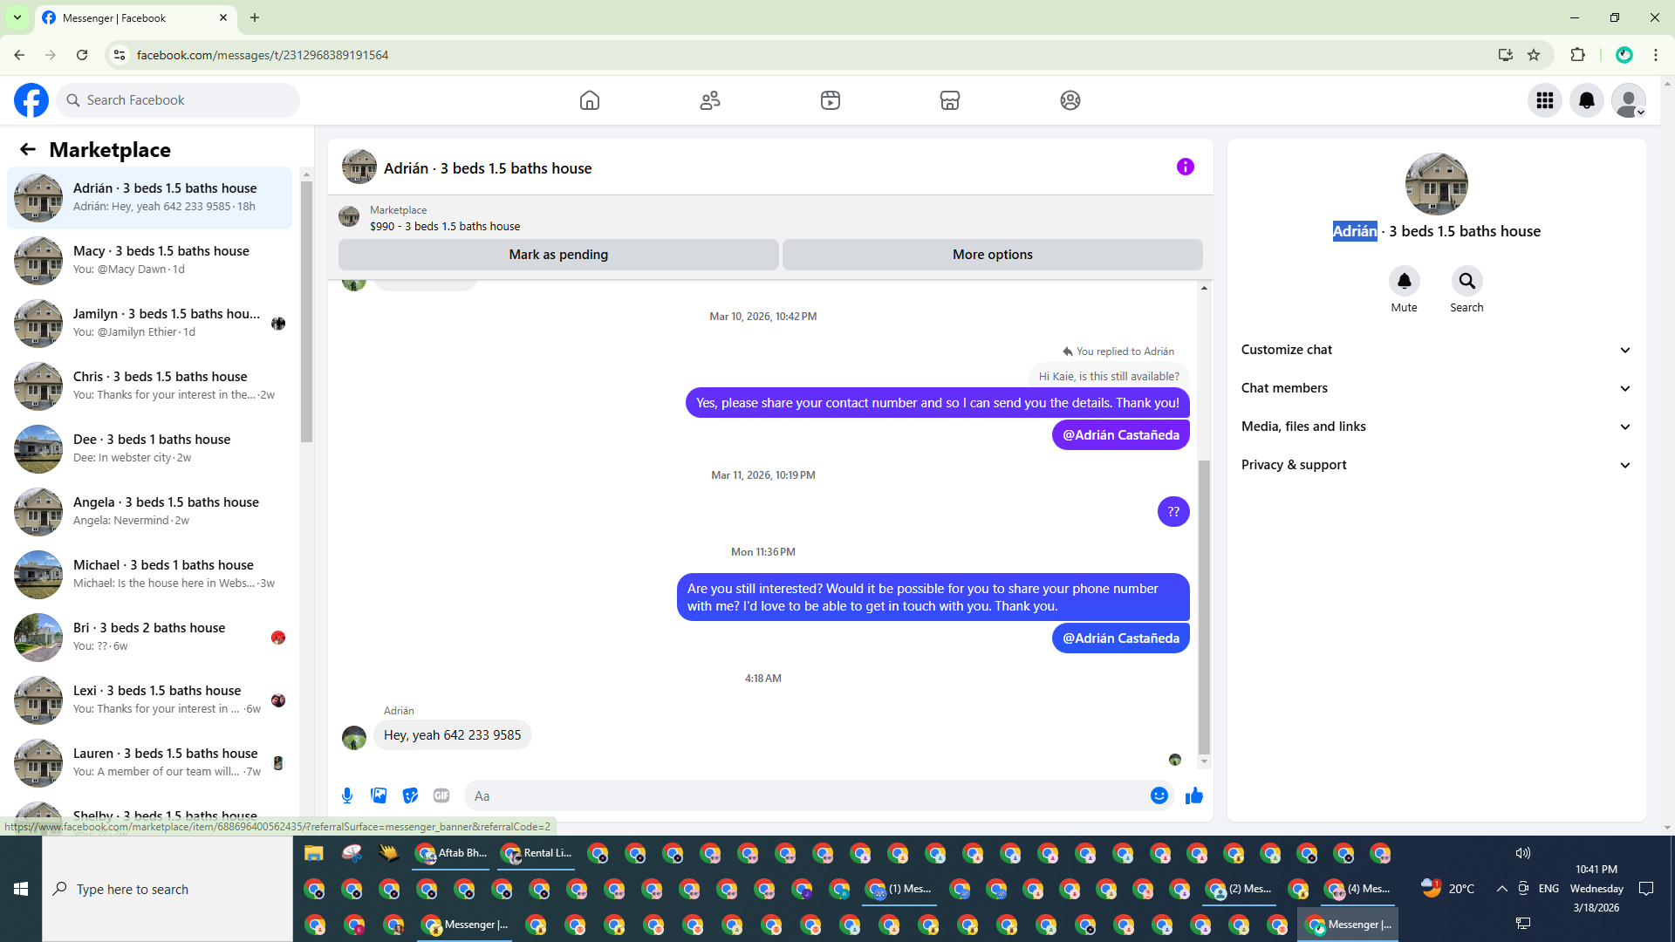
Task: Open the Facebook apps grid menu
Action: [x=1544, y=100]
